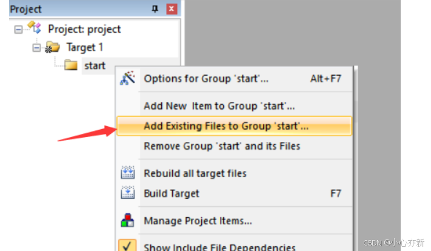Close the Project panel with red X
This screenshot has width=431, height=251.
pos(172,9)
